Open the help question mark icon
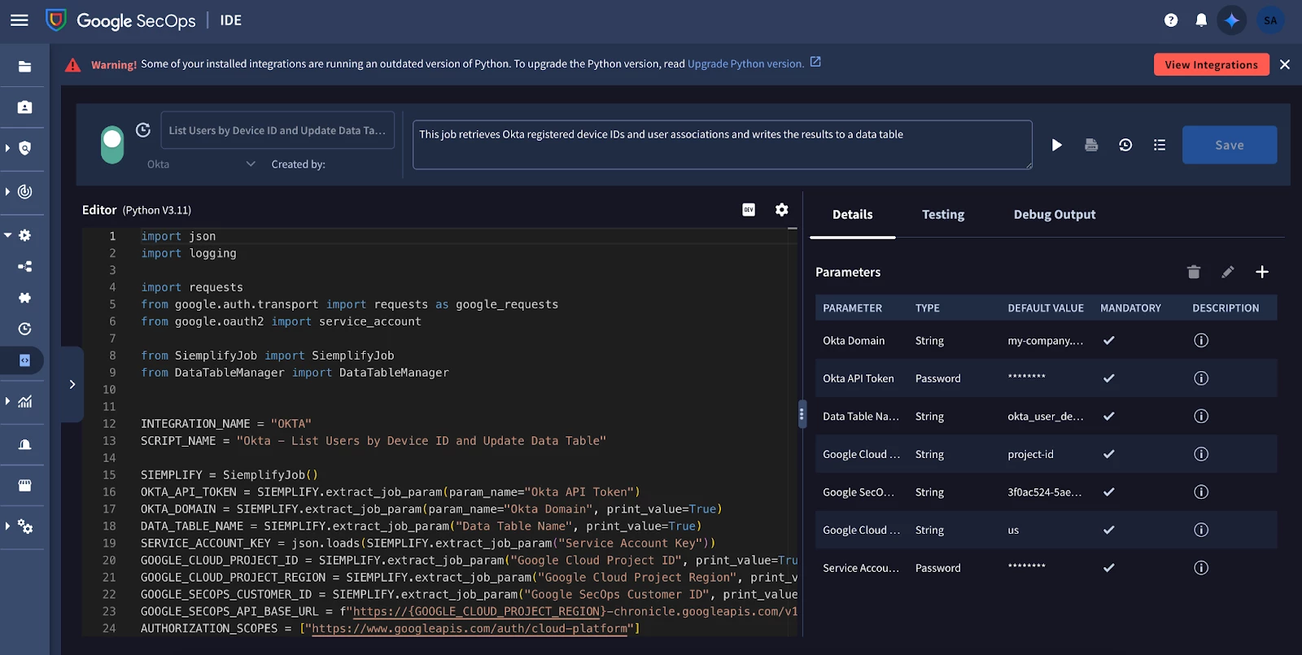 [x=1171, y=20]
